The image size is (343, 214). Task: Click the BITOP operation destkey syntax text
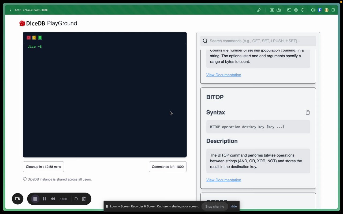coord(247,127)
